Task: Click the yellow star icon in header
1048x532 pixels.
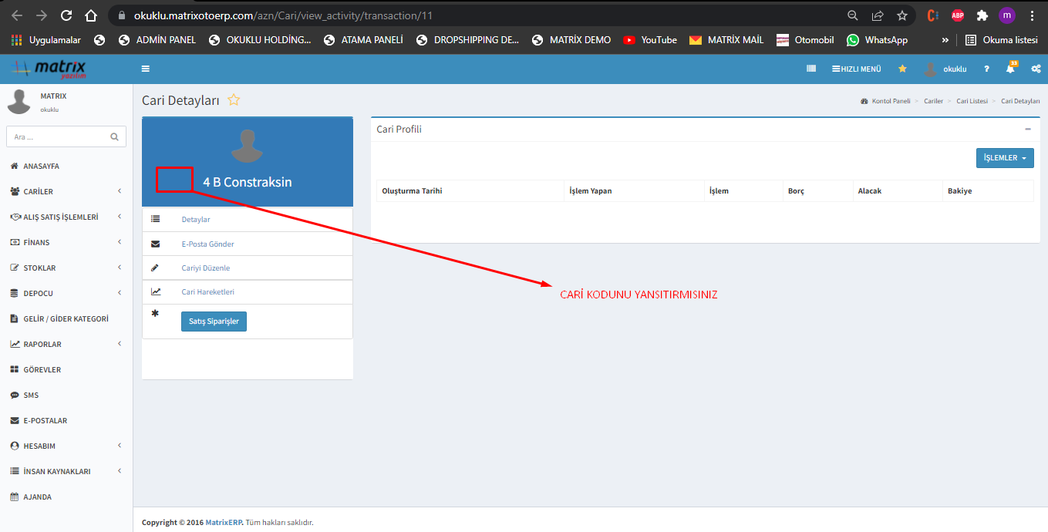Action: tap(902, 69)
